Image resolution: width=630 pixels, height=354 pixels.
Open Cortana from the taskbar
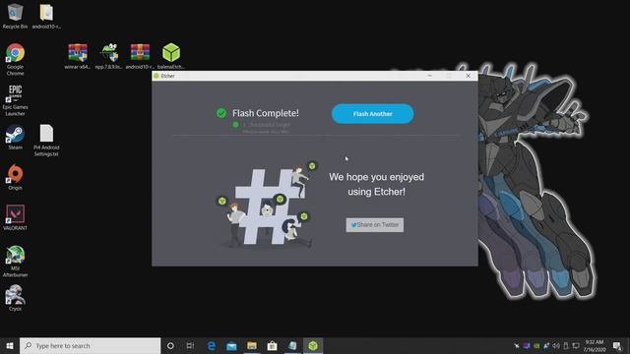[x=170, y=345]
